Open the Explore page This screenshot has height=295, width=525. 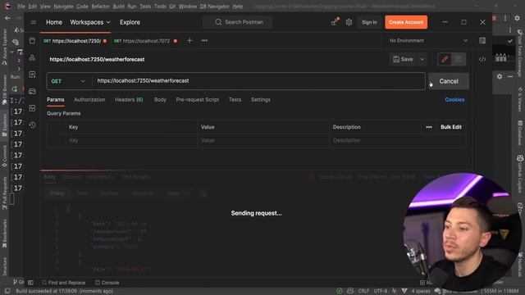pos(130,22)
